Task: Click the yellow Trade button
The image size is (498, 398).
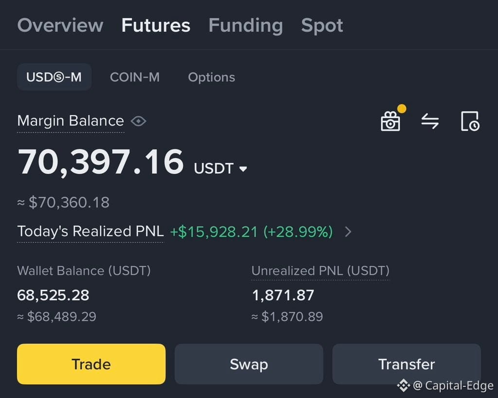Action: point(91,364)
